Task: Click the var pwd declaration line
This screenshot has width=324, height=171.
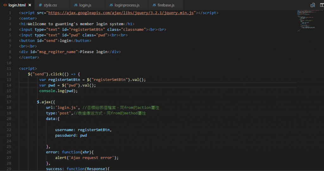Action: point(68,85)
